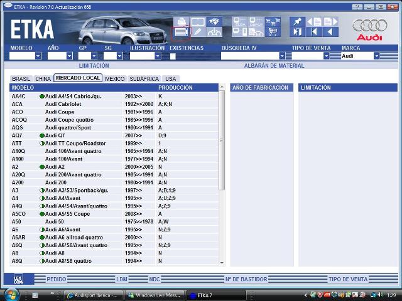Click the LIMITACIÓN header button
This screenshot has height=301, width=402.
[94, 66]
